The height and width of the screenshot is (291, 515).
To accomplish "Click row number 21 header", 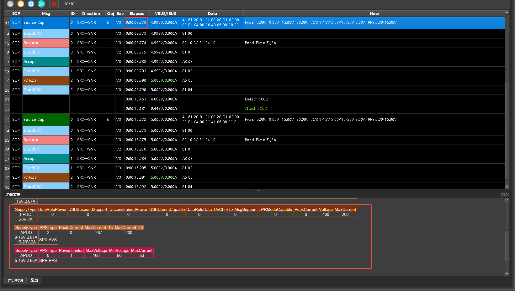I will tap(7, 100).
